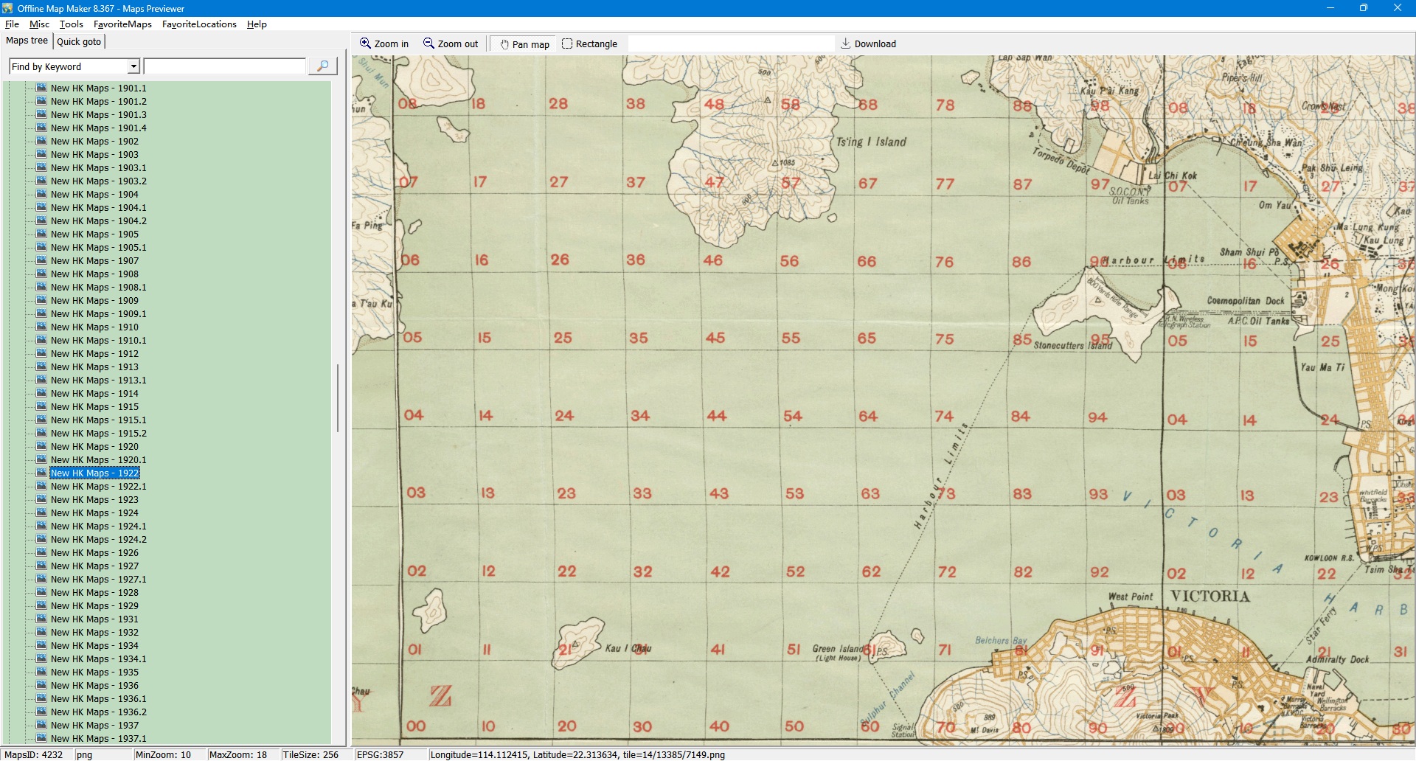
Task: Click the keyword search text field
Action: 225,66
